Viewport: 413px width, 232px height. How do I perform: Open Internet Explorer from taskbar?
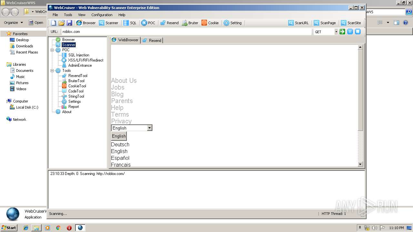point(26,228)
